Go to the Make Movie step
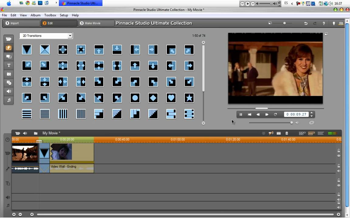This screenshot has width=350, height=218. click(x=96, y=23)
